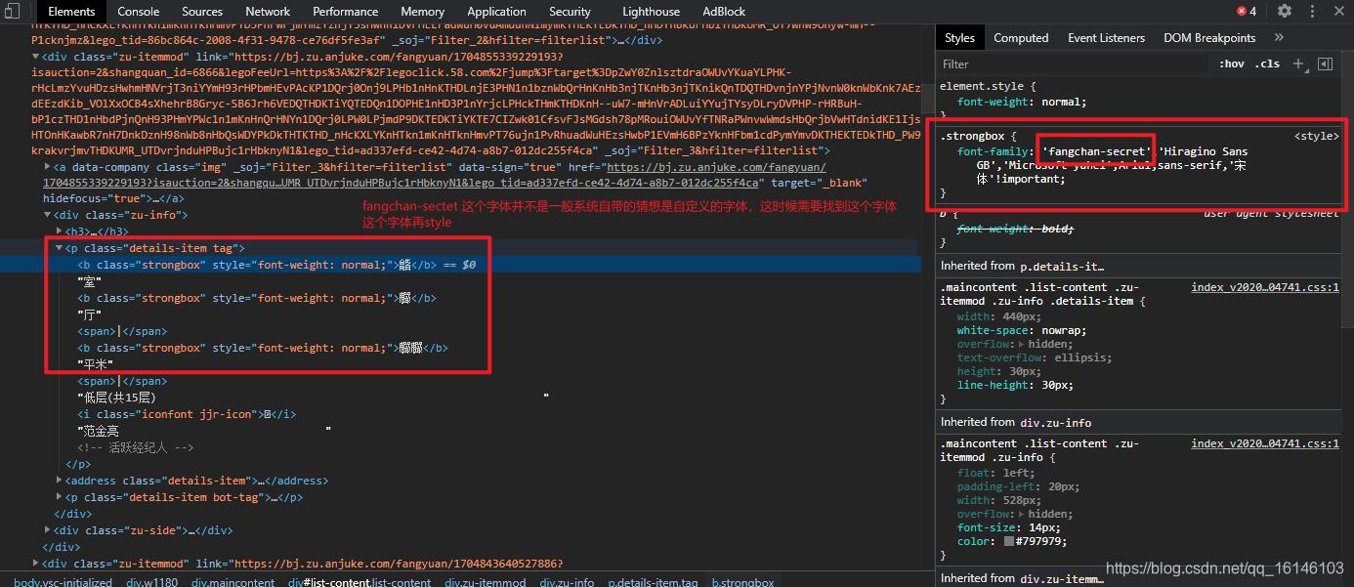Click the 'fangchan-secret' font-family value

(1097, 151)
